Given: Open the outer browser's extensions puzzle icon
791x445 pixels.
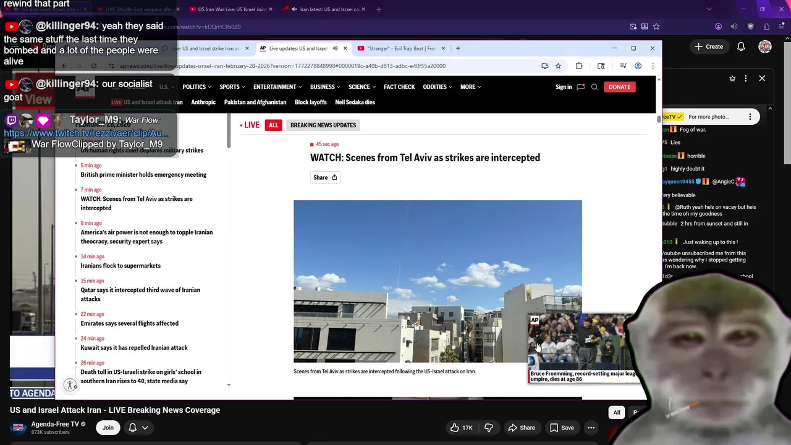Looking at the screenshot, I should click(766, 27).
